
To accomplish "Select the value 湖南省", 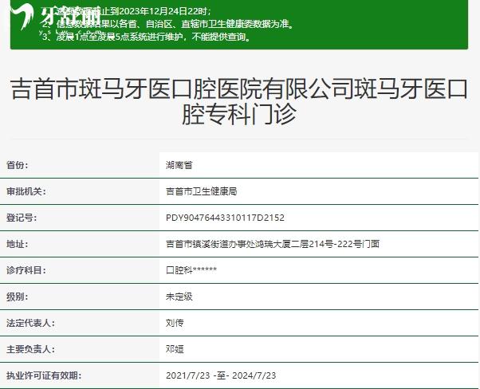I will click(179, 165).
